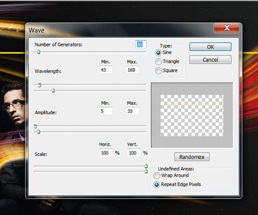The width and height of the screenshot is (258, 215).
Task: Click the Amplitude Max. input field
Action: click(132, 111)
